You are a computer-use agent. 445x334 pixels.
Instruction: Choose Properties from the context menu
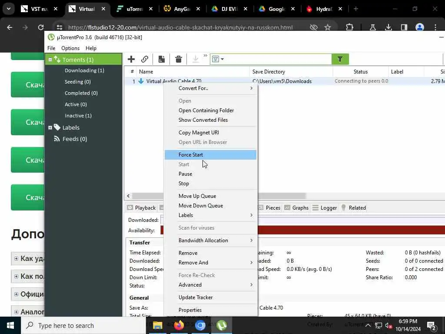[x=210, y=310]
